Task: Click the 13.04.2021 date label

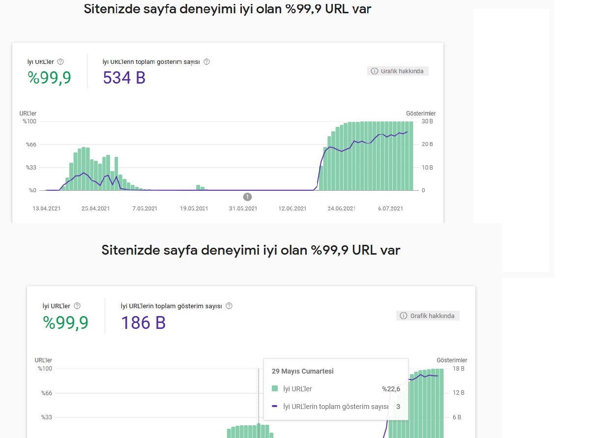Action: coord(47,208)
